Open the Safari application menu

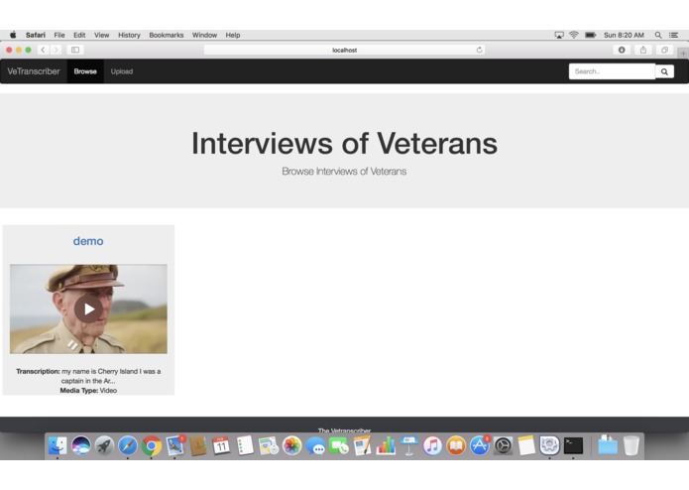pos(35,35)
